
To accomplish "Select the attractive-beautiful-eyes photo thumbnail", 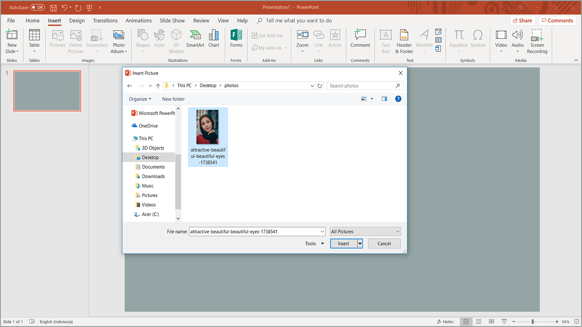I will click(208, 127).
